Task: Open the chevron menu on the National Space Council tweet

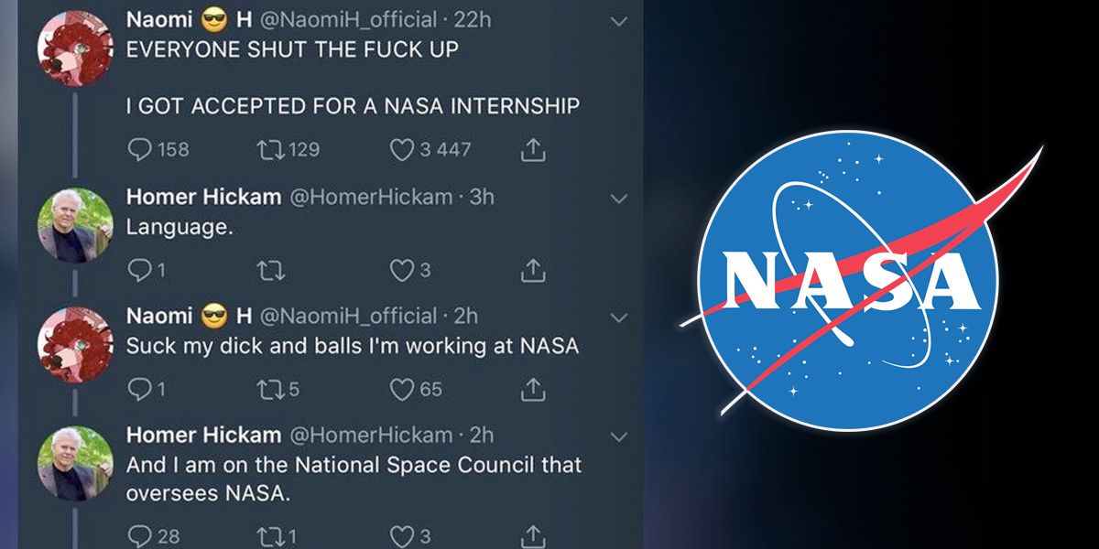Action: [619, 435]
